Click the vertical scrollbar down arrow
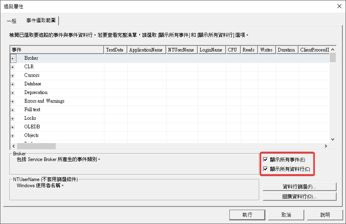Viewport: 346px width, 224px height. [x=332, y=139]
